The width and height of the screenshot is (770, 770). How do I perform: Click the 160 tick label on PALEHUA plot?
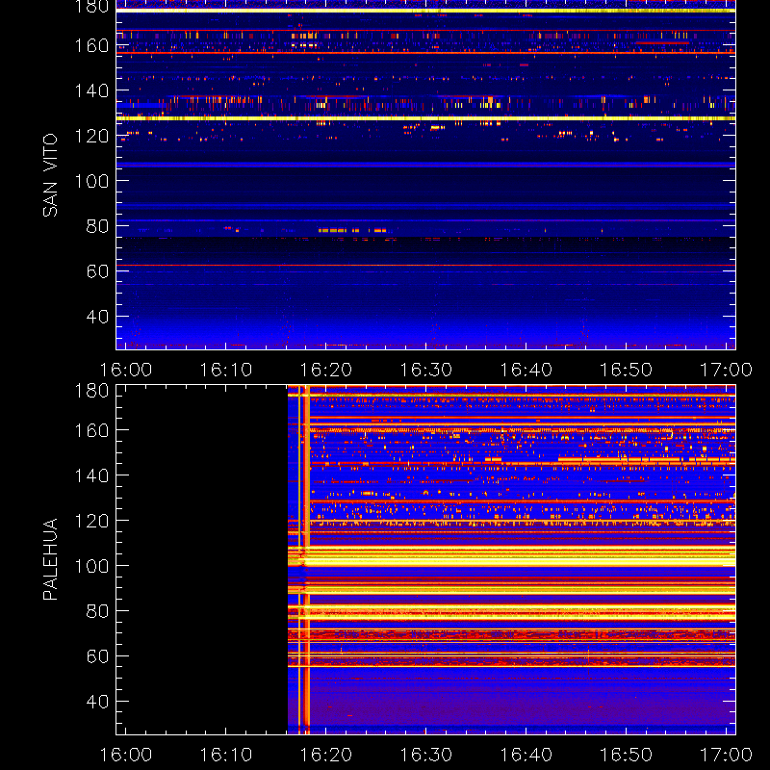coord(91,430)
